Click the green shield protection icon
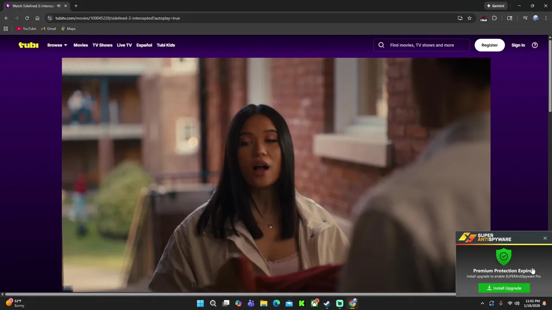This screenshot has height=310, width=552. (x=504, y=257)
